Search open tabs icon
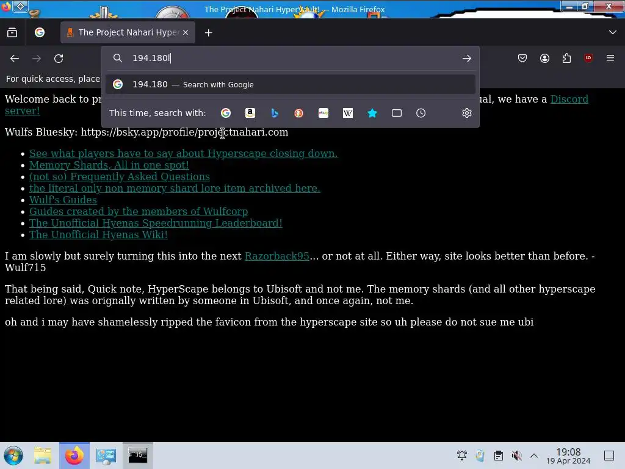 click(397, 113)
